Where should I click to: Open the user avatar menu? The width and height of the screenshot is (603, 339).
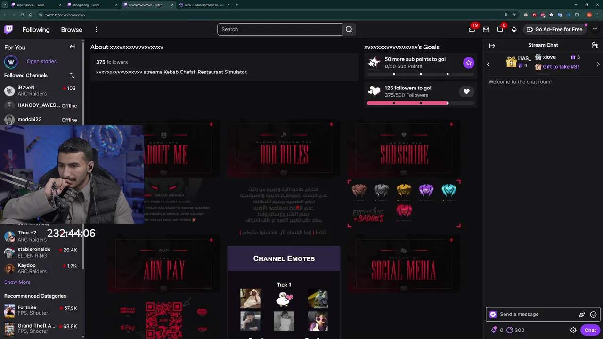pos(595,29)
